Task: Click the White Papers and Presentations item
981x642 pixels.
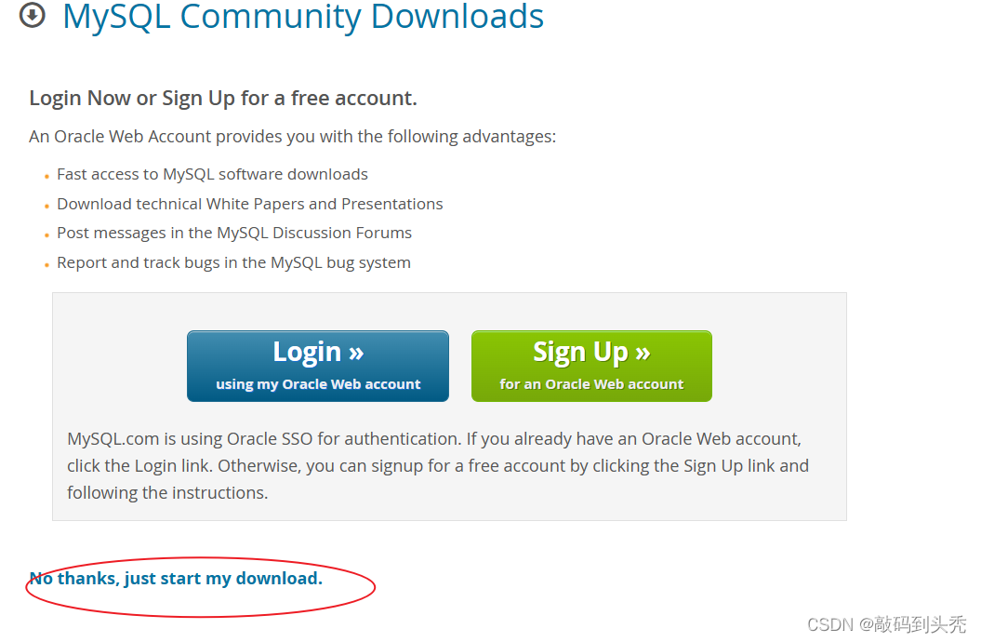Action: [x=249, y=204]
